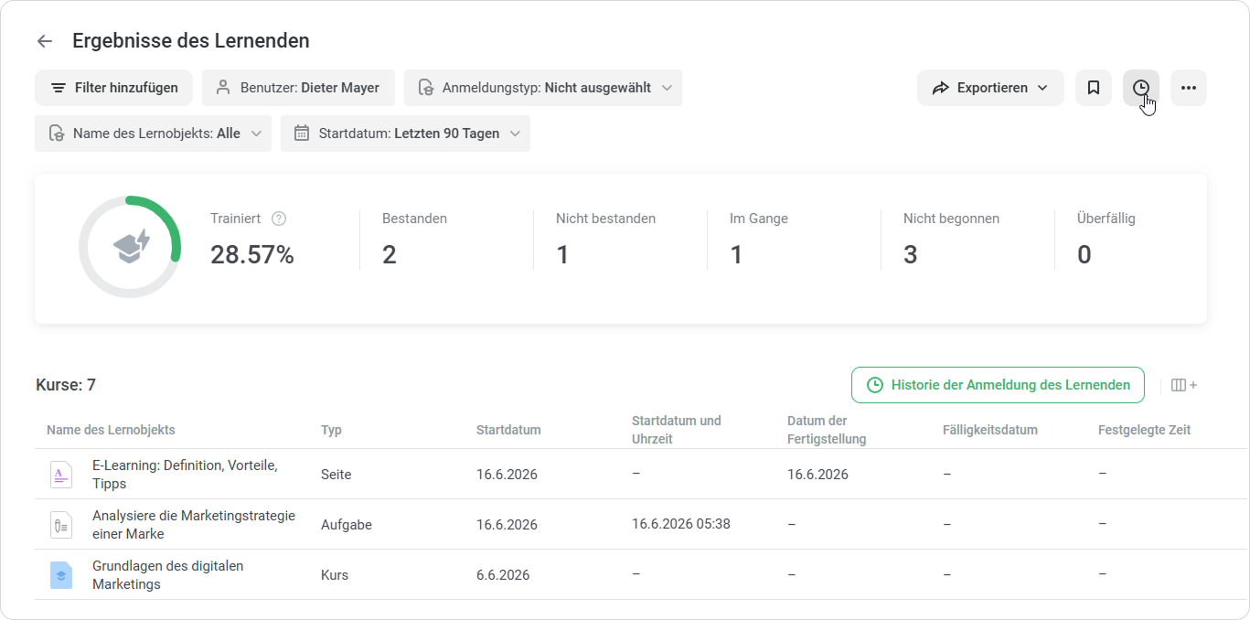Open the clock history icon button

1141,88
